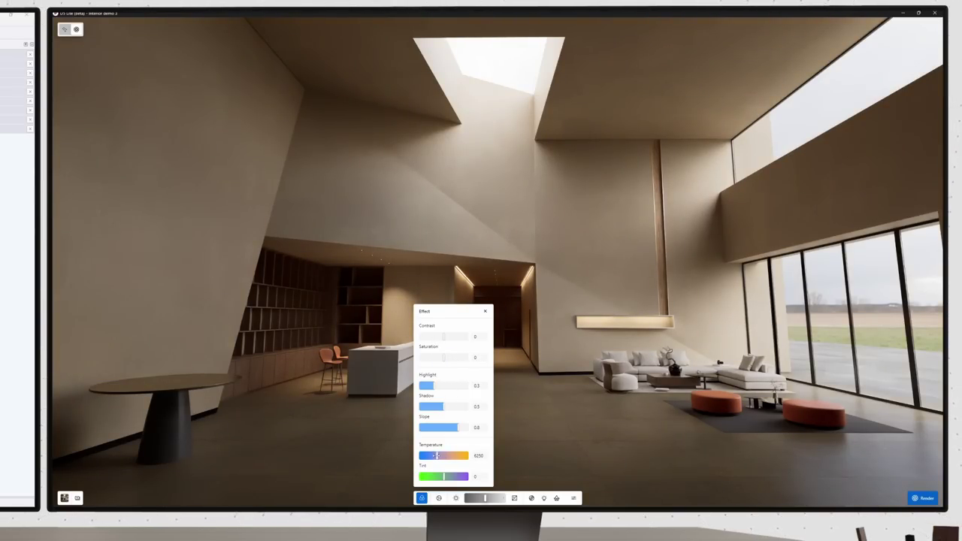Viewport: 962px width, 541px height.
Task: Adjust the Tint color slider
Action: click(443, 476)
